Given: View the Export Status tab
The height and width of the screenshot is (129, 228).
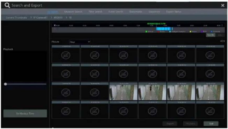Looking at the screenshot, I should 174,12.
